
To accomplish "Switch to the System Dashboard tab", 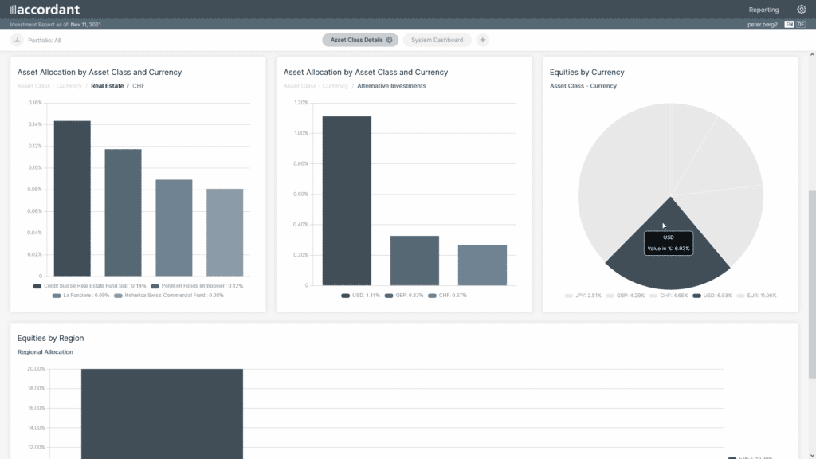I will coord(436,39).
